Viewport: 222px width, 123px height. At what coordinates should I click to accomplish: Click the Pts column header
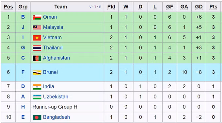point(214,7)
